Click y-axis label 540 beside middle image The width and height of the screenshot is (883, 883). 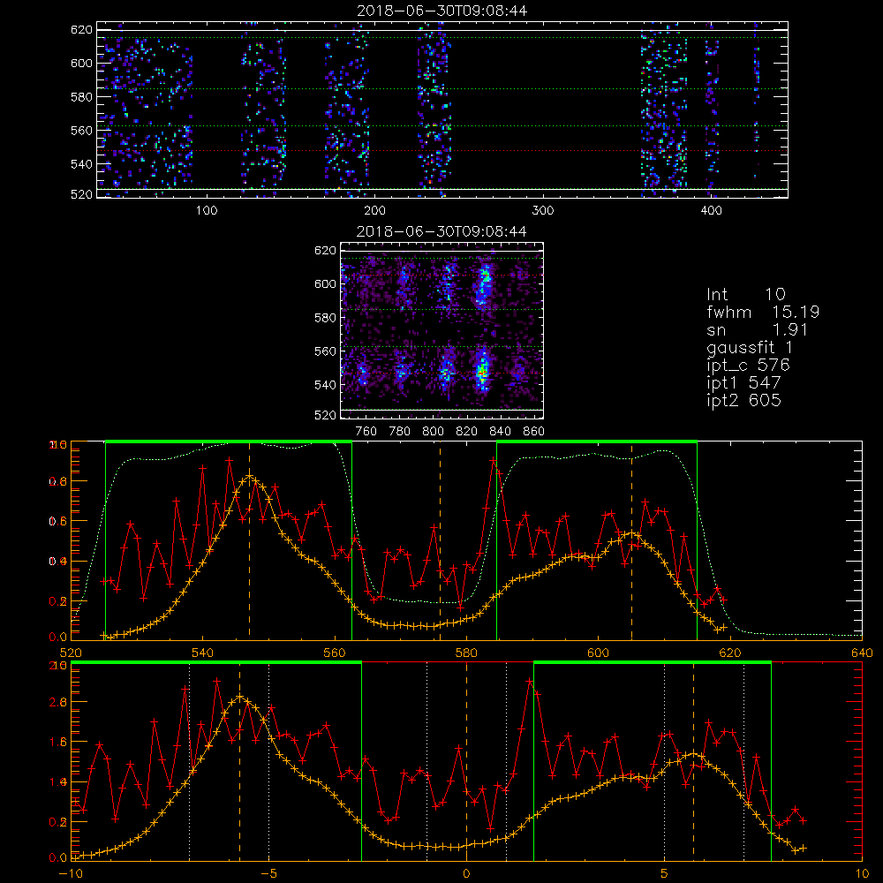click(x=326, y=385)
